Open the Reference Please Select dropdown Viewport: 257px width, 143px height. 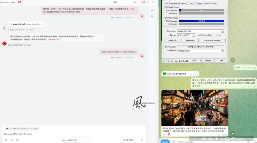(222, 51)
